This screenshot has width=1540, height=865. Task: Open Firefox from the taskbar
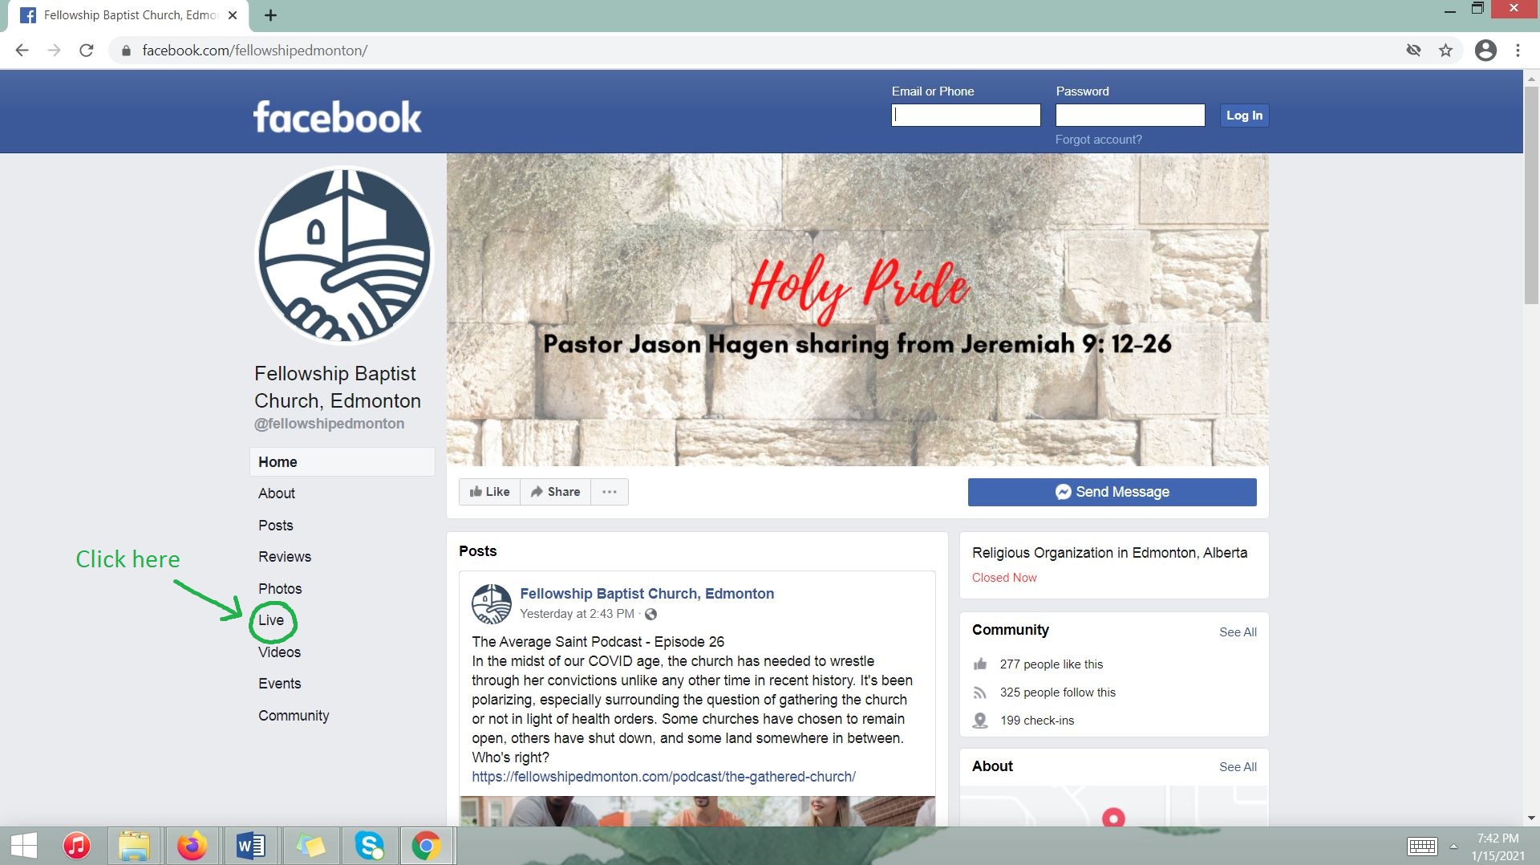coord(192,846)
